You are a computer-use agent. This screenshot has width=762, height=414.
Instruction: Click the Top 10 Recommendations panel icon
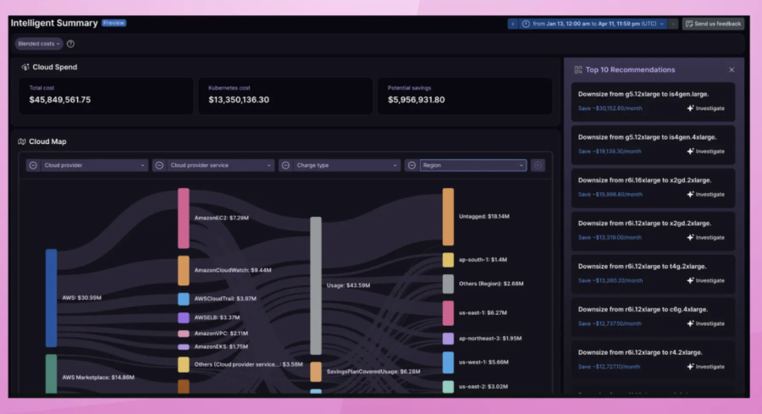pos(577,70)
